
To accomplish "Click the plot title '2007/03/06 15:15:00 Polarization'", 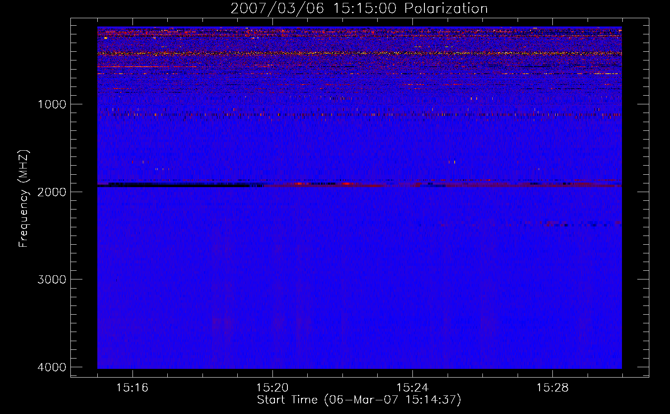I will tap(359, 9).
